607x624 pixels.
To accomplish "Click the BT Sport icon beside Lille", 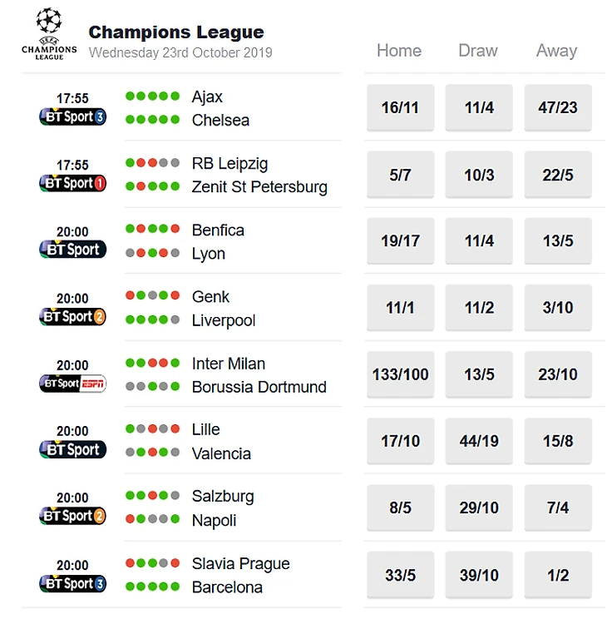I will click(72, 450).
